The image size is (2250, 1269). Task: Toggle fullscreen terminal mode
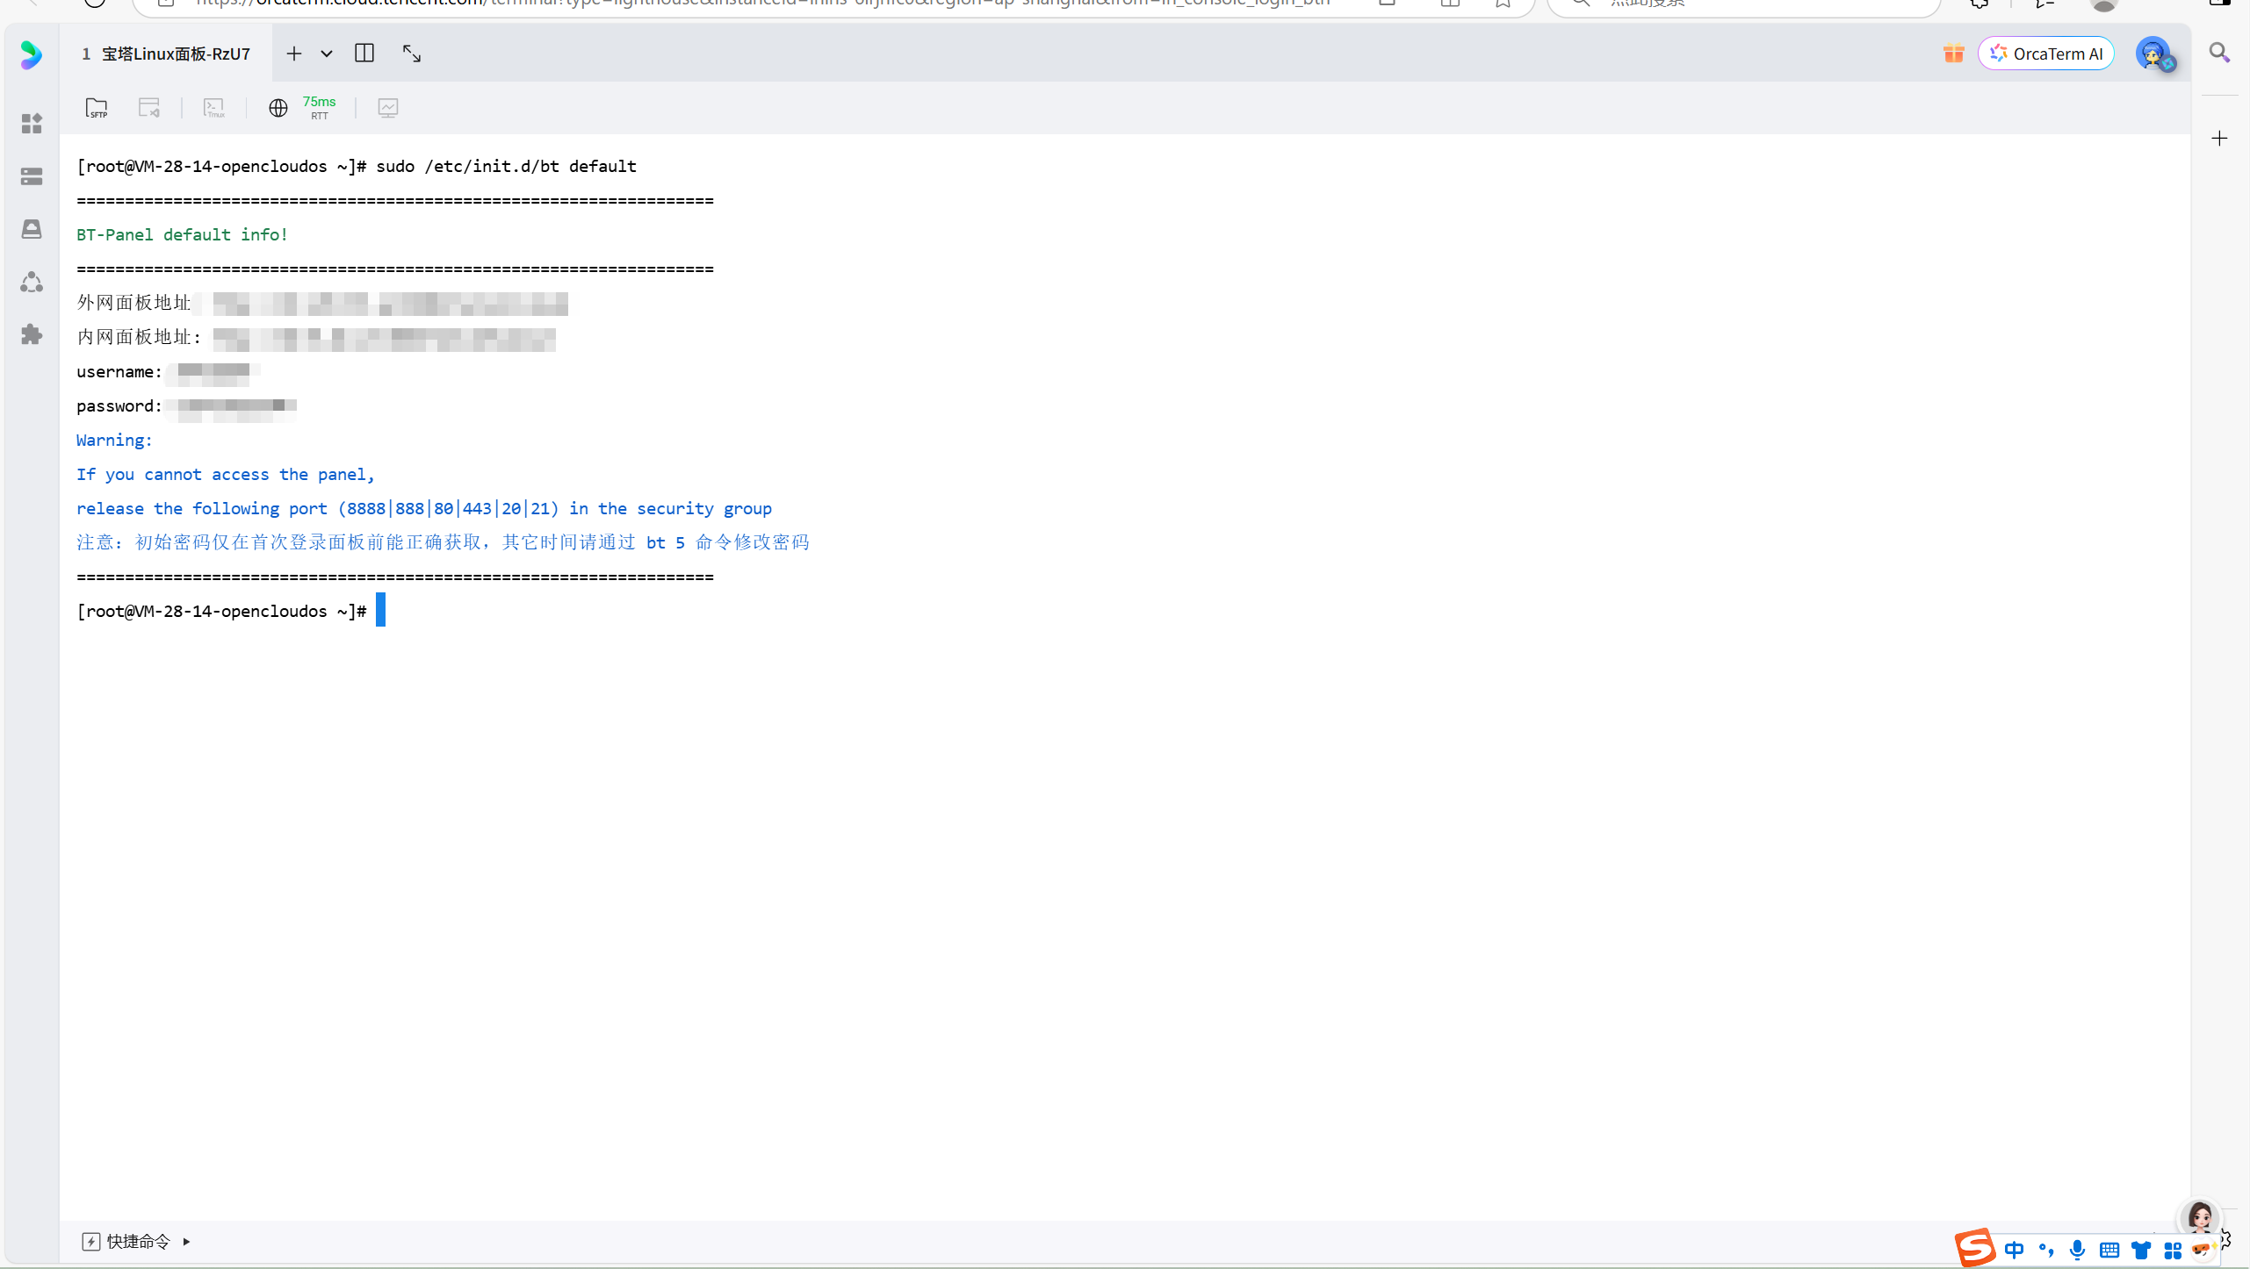(412, 54)
